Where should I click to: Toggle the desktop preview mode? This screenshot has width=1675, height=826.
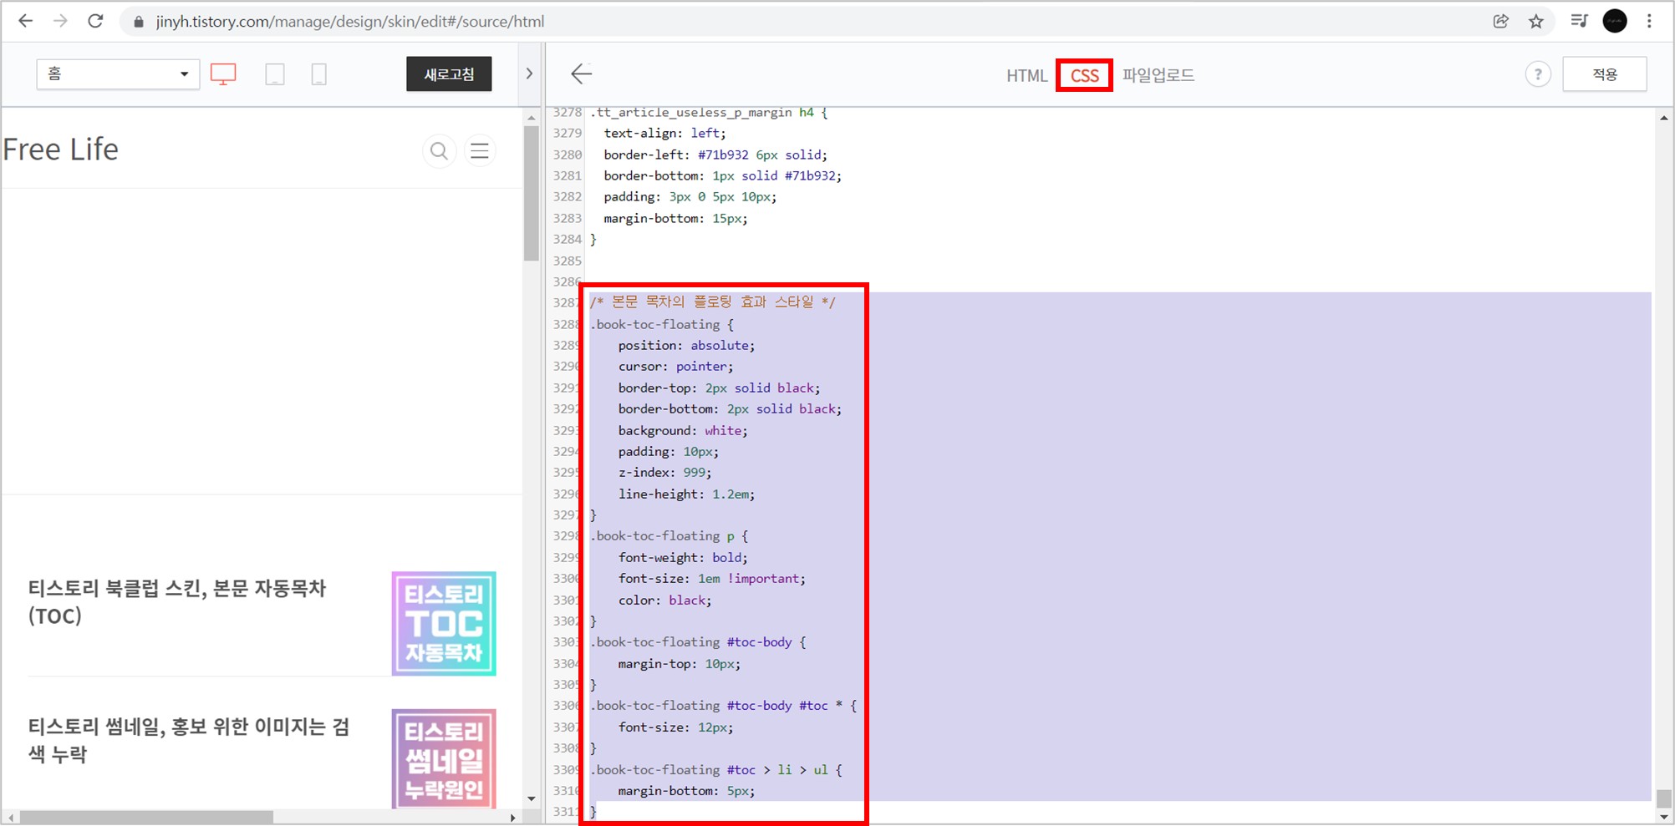pos(223,73)
